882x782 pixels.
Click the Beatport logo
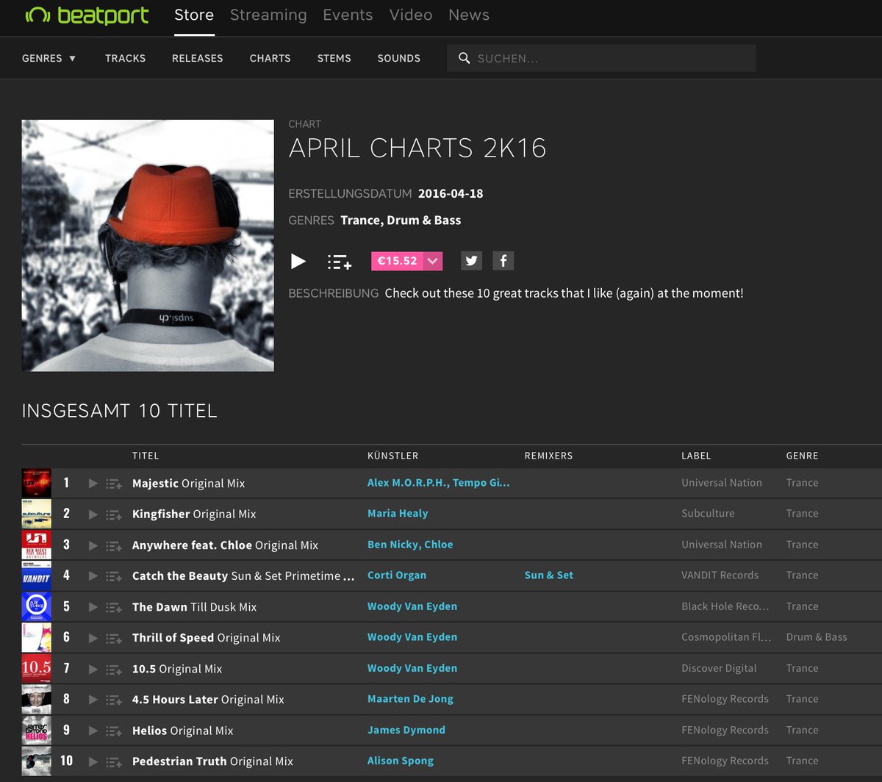coord(86,15)
